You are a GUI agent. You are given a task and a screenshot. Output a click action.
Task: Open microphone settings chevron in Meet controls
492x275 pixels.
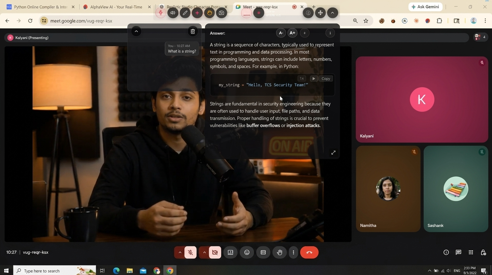coord(180,252)
